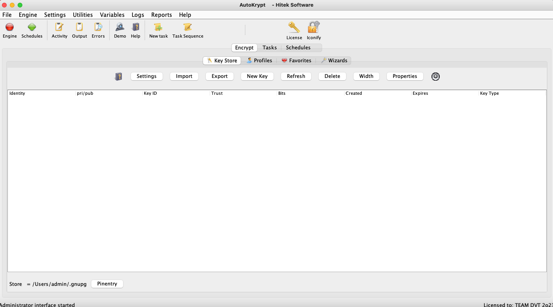View the Errors log icon

pos(98,27)
